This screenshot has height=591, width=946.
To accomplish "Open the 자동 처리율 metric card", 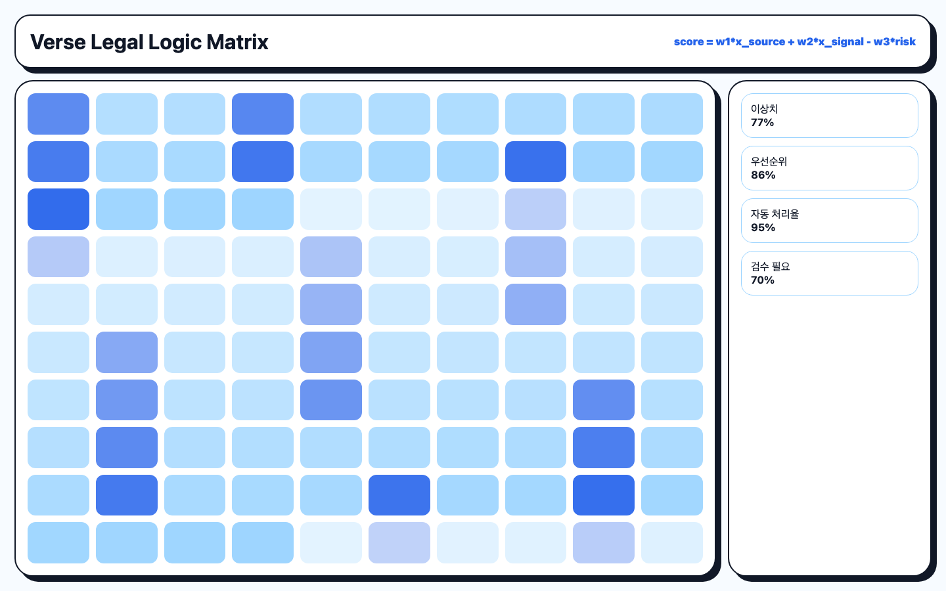I will point(830,221).
